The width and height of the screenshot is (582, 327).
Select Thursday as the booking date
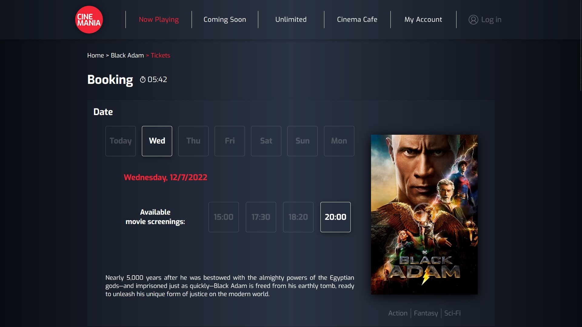click(193, 141)
